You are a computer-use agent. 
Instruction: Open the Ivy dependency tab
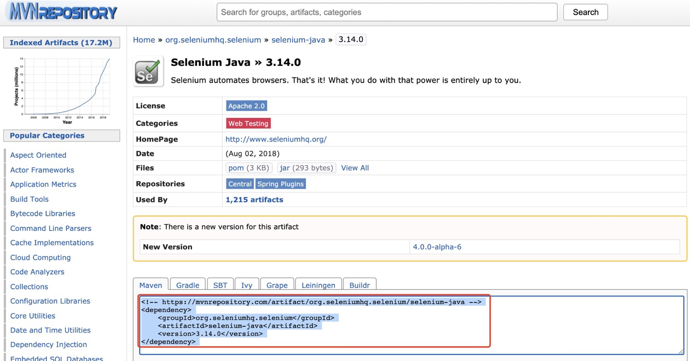pos(247,285)
